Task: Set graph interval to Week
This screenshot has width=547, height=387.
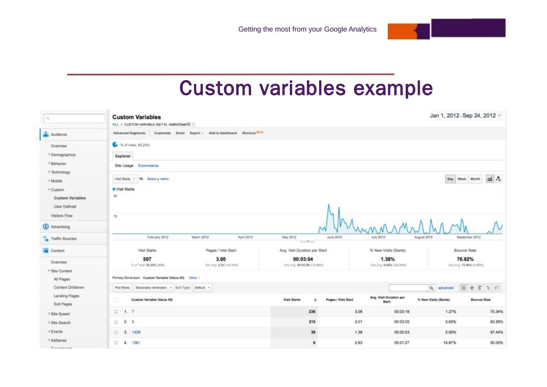Action: tap(462, 179)
